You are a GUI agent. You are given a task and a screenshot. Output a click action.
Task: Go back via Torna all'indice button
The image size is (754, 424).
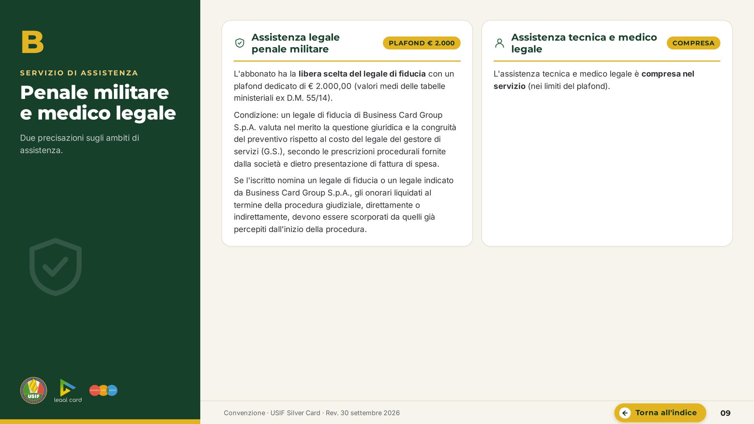click(660, 413)
